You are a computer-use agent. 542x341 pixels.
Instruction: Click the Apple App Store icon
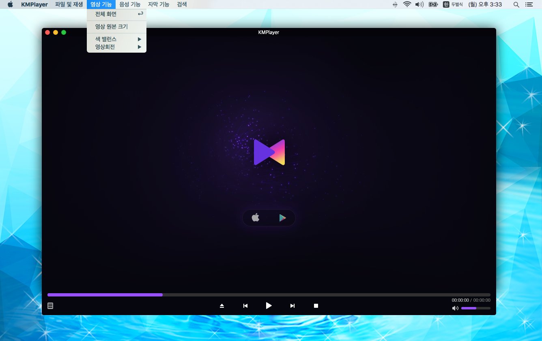(256, 218)
